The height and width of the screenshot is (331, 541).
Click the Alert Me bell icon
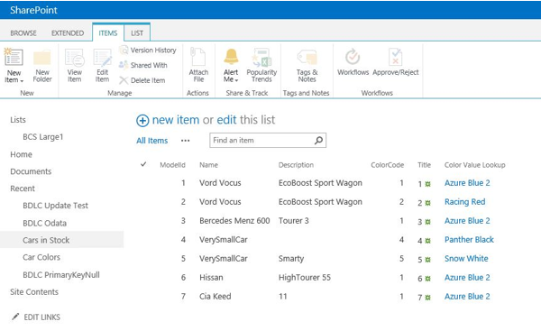pos(231,57)
